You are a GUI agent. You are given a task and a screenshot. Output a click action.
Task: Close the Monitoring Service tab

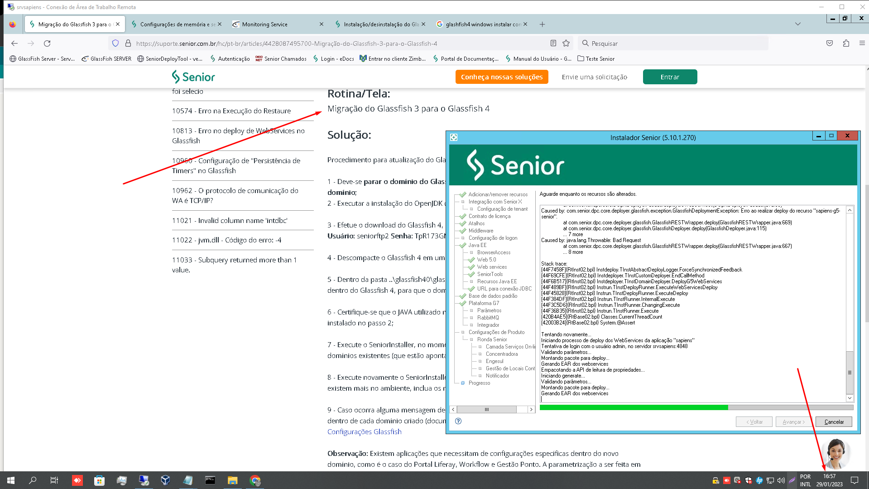pyautogui.click(x=322, y=24)
